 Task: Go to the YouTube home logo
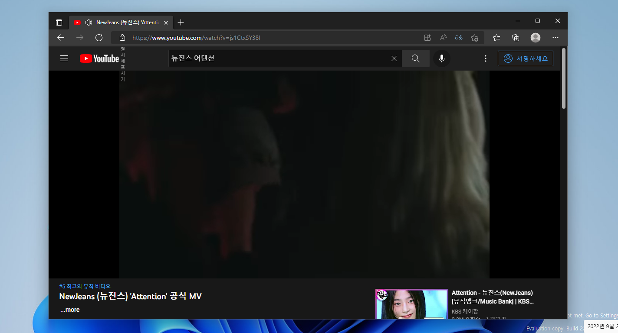[99, 58]
